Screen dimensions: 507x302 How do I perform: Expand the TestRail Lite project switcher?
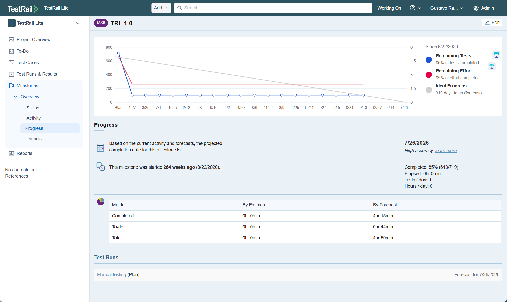click(x=78, y=23)
